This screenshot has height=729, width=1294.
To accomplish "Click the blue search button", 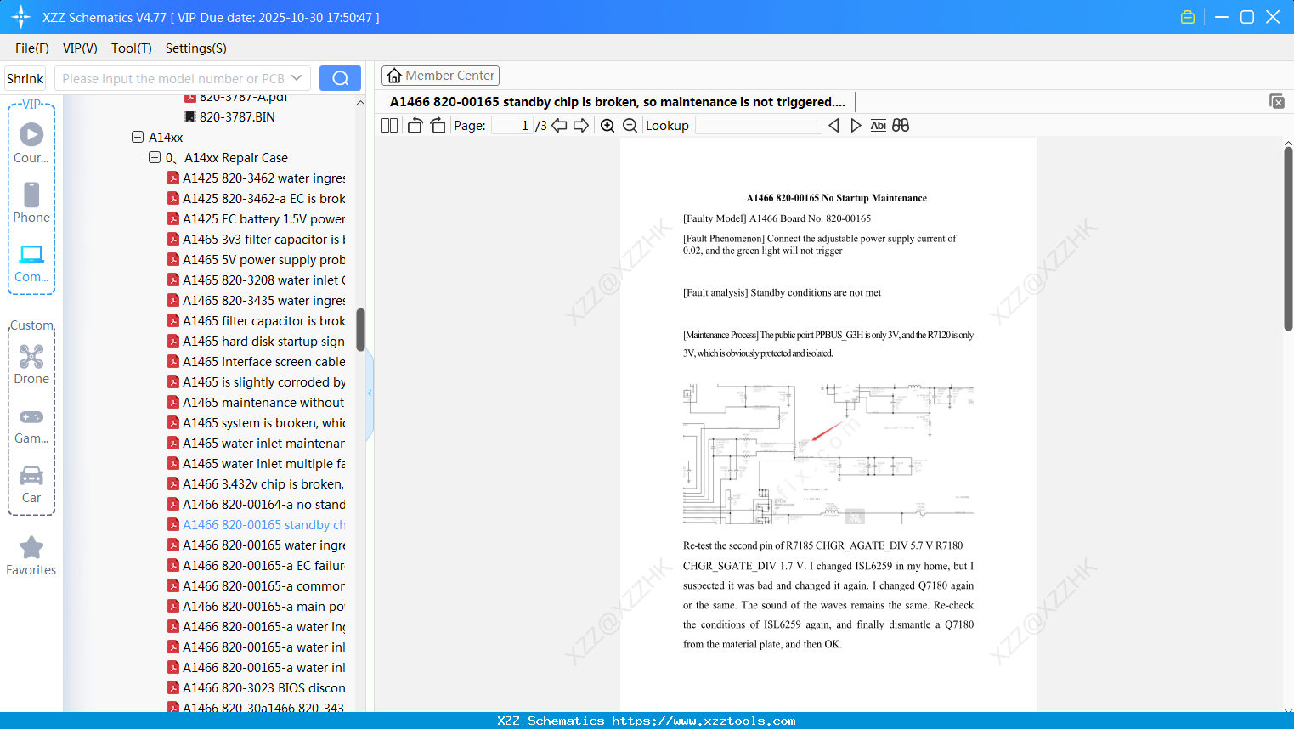I will [340, 78].
